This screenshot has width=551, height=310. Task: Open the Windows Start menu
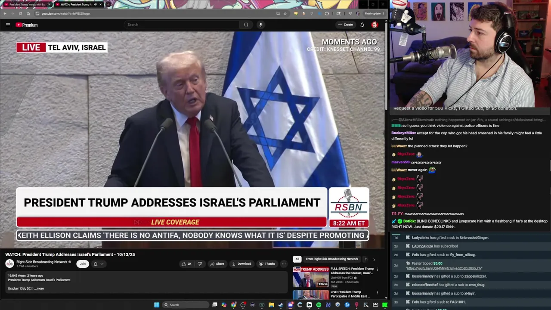[157, 305]
